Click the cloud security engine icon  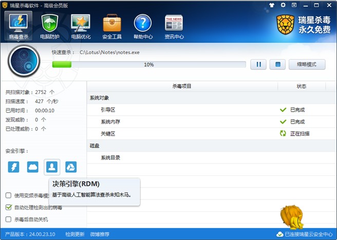[33, 167]
